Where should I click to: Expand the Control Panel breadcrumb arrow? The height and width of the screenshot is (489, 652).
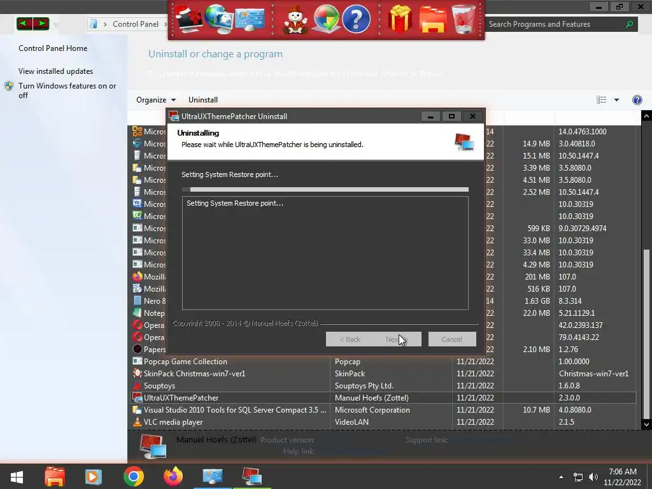[x=166, y=24]
